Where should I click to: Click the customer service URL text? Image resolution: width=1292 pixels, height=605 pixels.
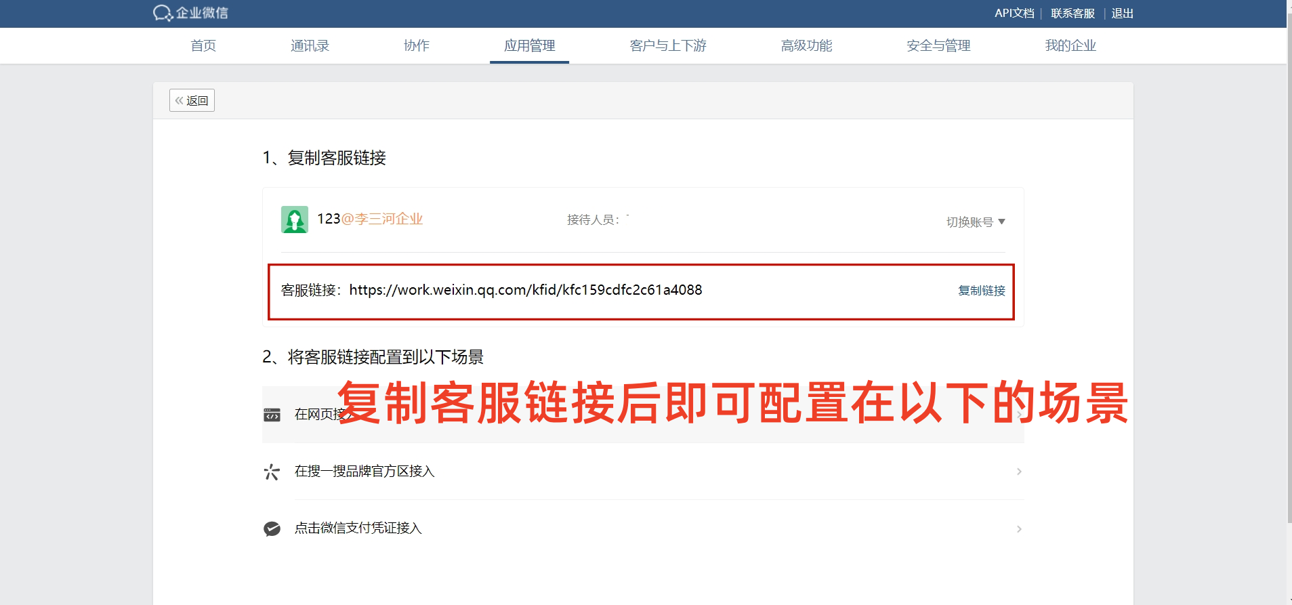[x=526, y=290]
